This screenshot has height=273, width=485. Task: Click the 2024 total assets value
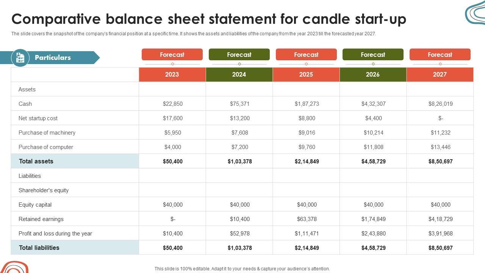click(239, 162)
